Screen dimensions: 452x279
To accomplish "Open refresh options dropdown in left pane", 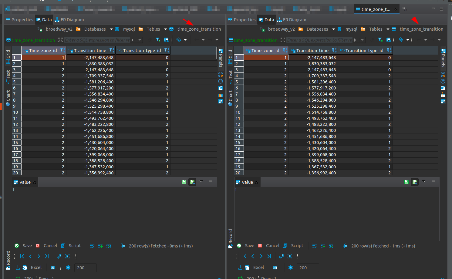I will tap(185, 40).
